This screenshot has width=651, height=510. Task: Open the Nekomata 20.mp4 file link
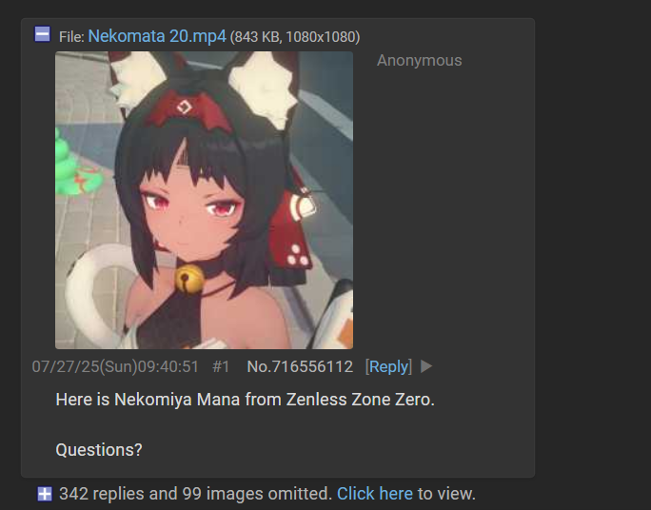(157, 36)
